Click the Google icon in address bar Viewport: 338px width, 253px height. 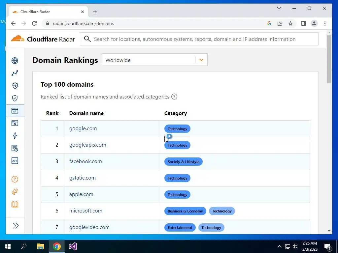(269, 23)
